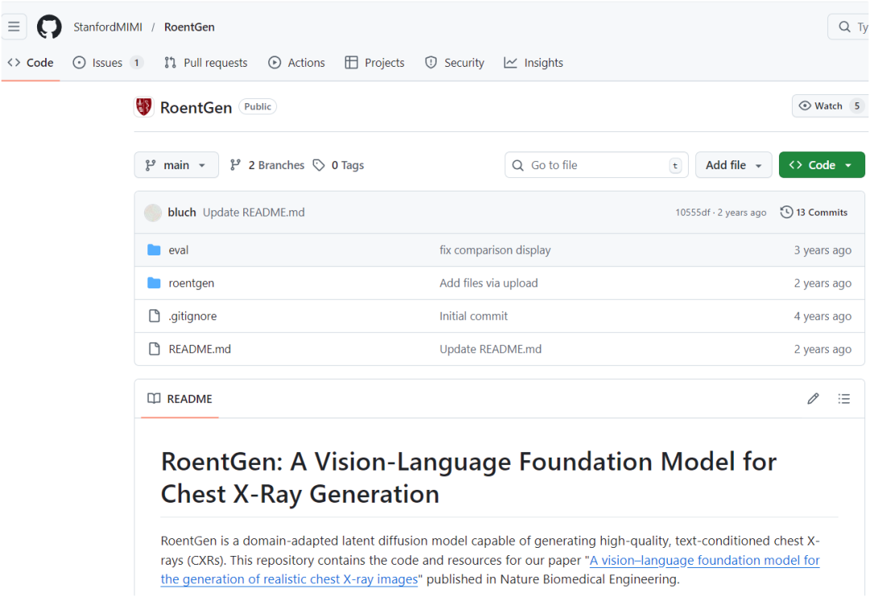Open the README.md file
The width and height of the screenshot is (870, 597).
point(200,349)
